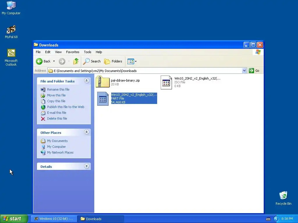
Task: Click the 'Other Places' header text
Action: 51,132
